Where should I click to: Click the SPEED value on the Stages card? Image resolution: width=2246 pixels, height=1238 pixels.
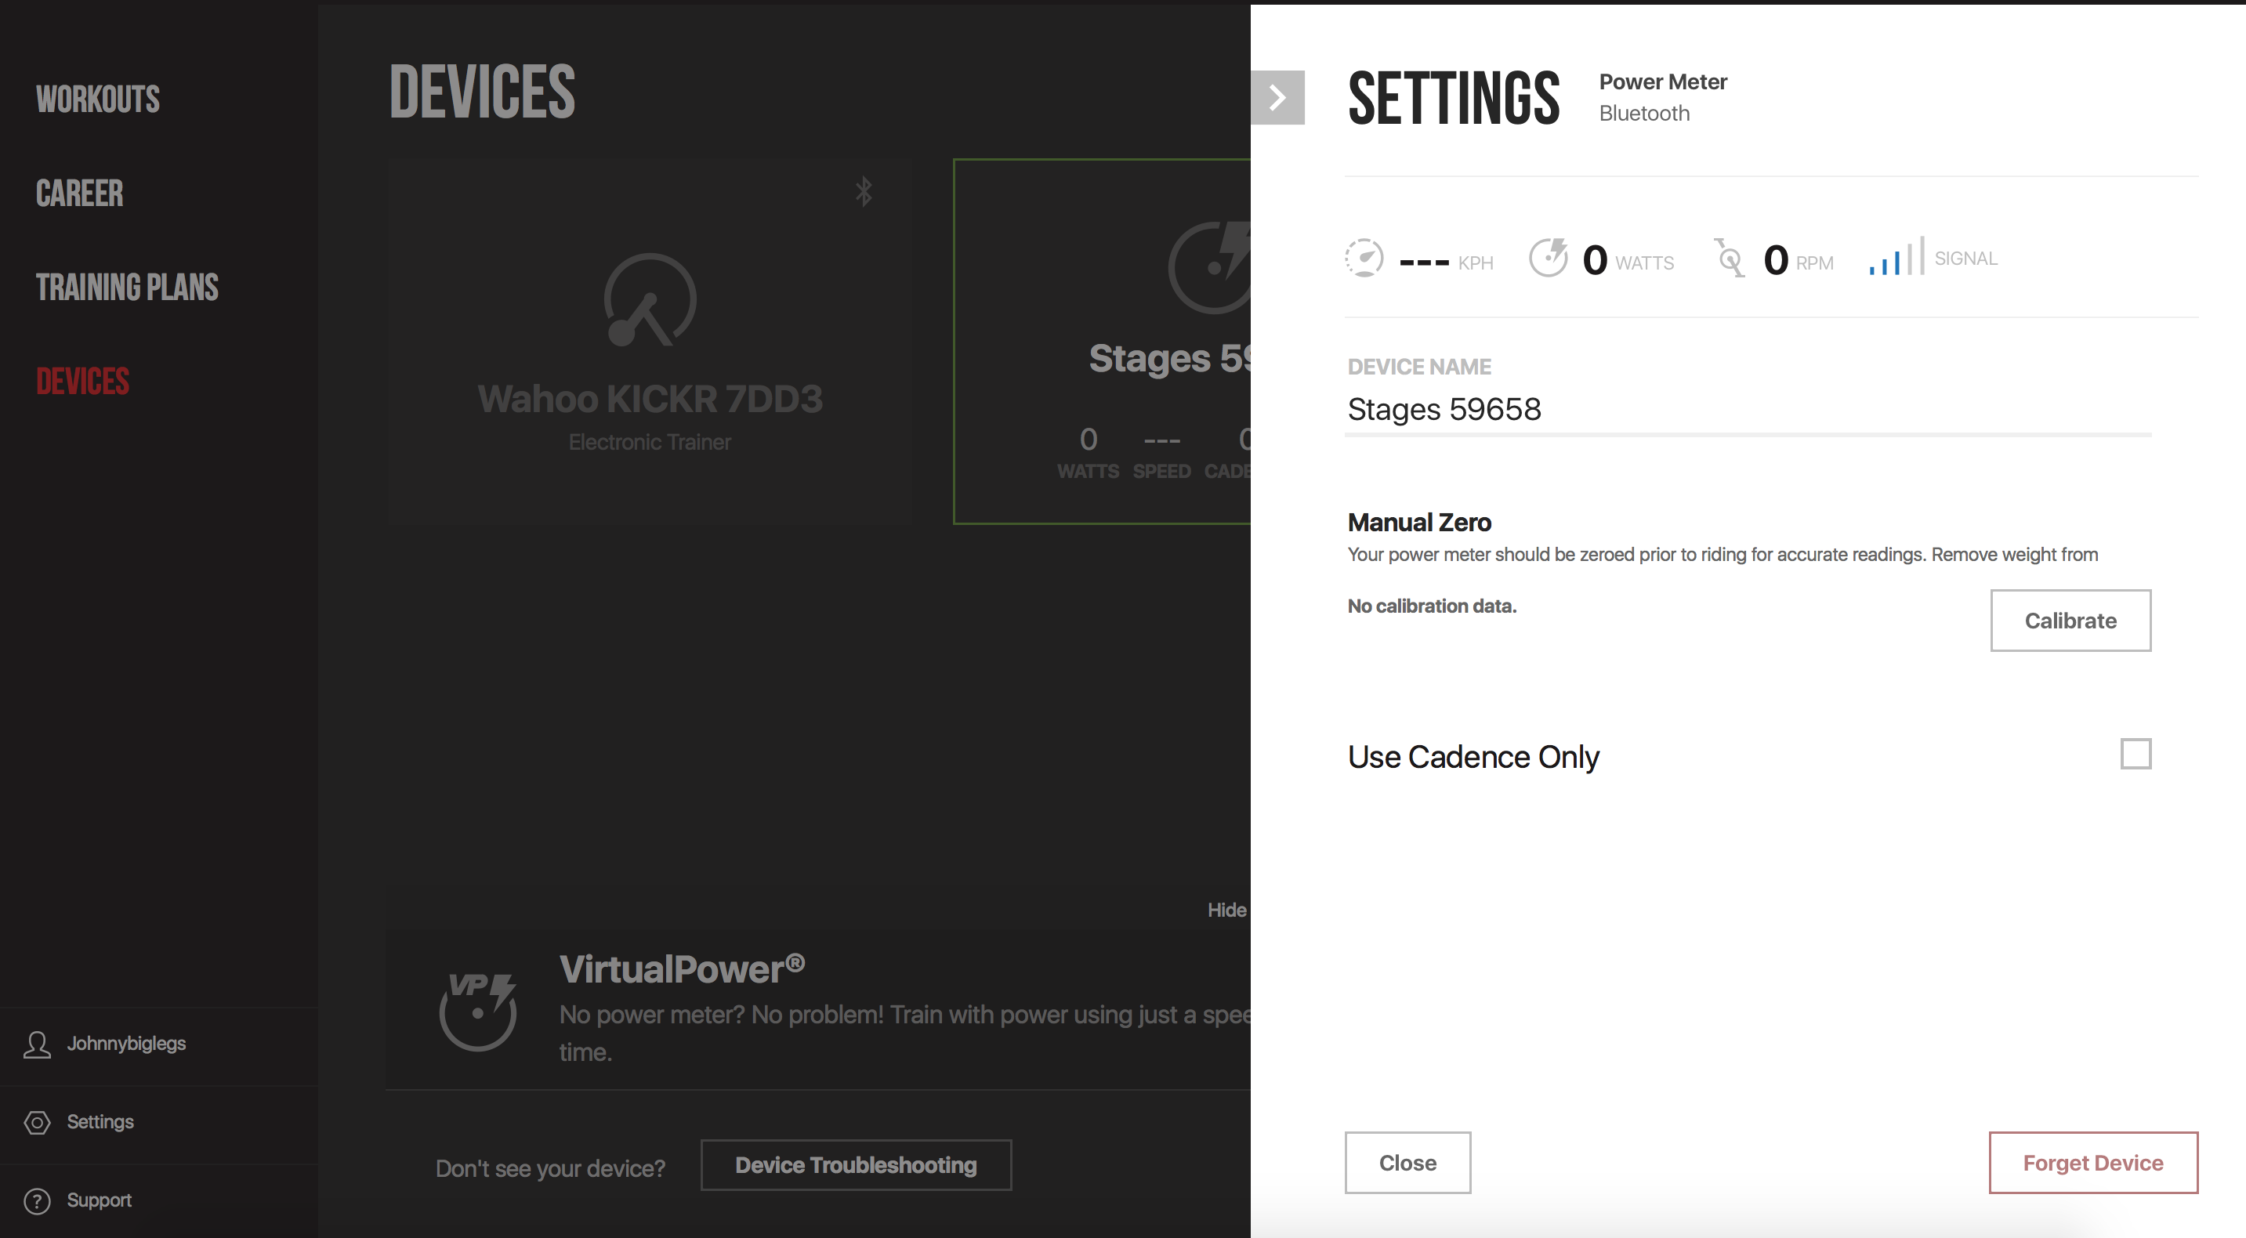[x=1162, y=441]
